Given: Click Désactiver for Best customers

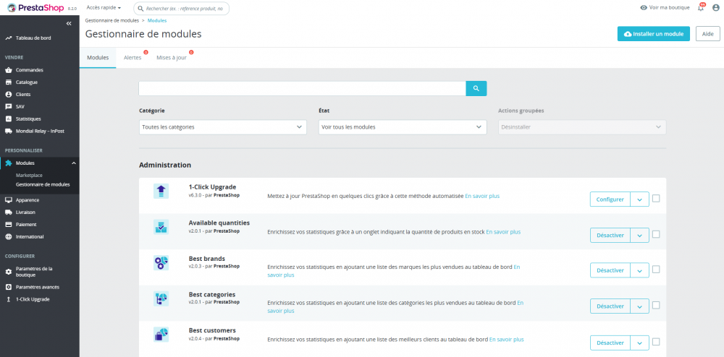Looking at the screenshot, I should pos(610,343).
